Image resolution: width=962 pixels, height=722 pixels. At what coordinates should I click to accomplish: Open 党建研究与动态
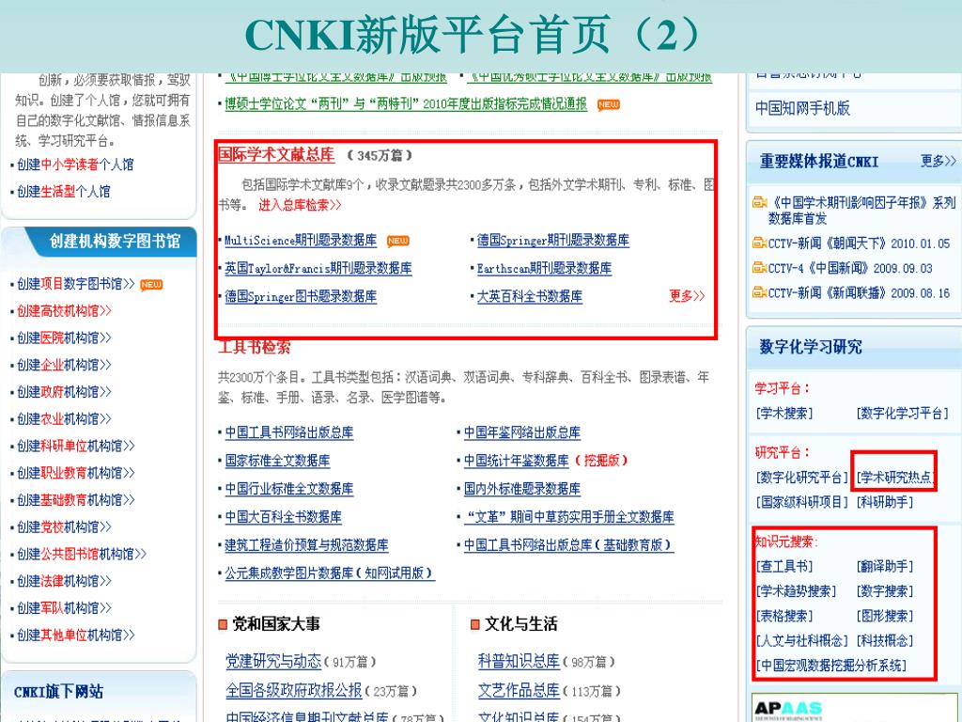pos(273,661)
